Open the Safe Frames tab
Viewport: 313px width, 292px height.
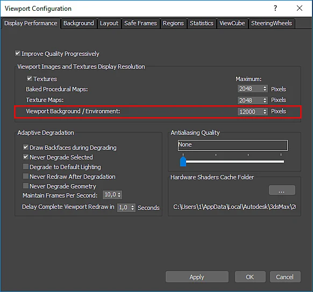pyautogui.click(x=140, y=23)
